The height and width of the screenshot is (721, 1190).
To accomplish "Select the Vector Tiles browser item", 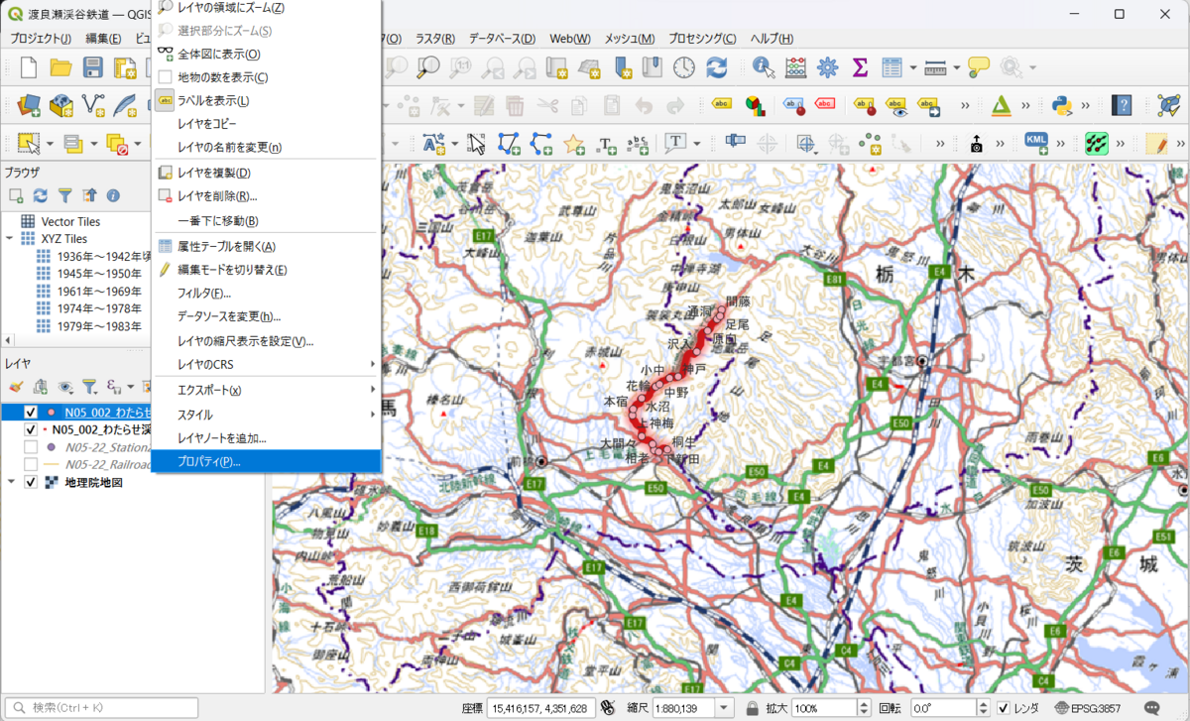I will point(70,221).
